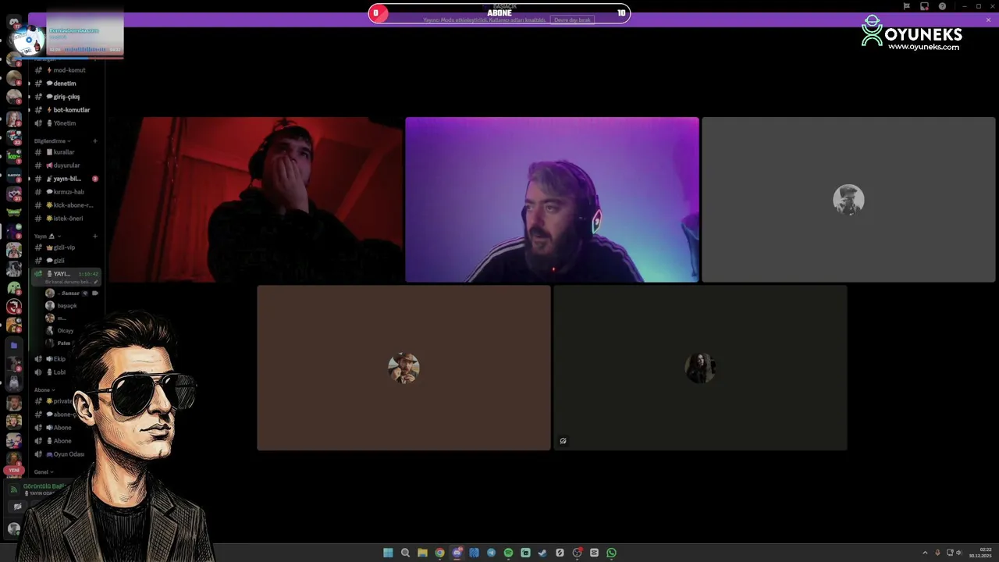Toggle the camera button in voice panel
This screenshot has height=562, width=999.
17,507
